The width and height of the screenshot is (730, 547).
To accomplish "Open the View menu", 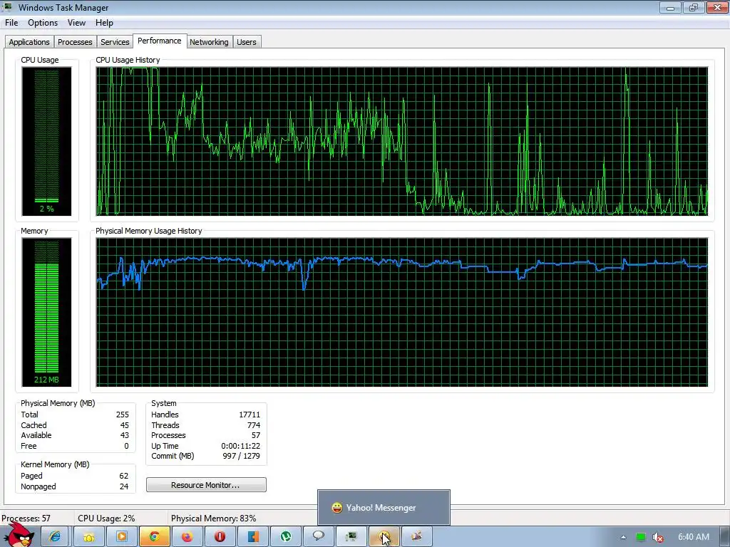I will pos(76,23).
